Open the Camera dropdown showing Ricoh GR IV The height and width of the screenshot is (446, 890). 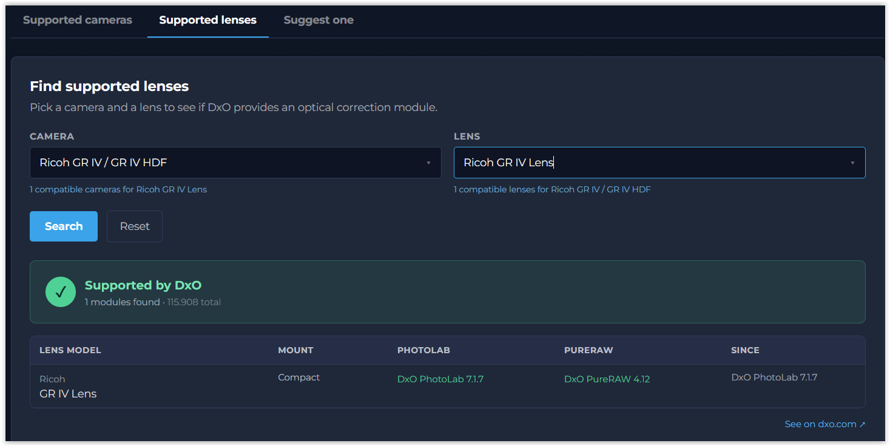pyautogui.click(x=235, y=163)
